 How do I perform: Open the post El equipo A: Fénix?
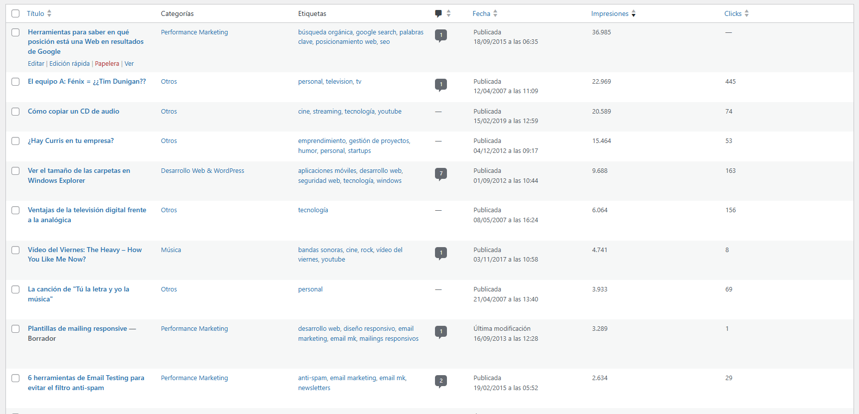[87, 82]
